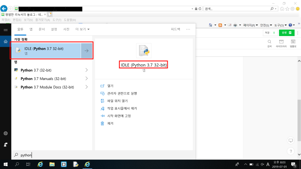Open the 도구(O) command bar dropdown

point(280,25)
